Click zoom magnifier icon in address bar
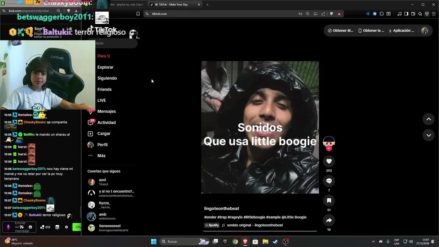The height and width of the screenshot is (247, 439). (x=308, y=14)
